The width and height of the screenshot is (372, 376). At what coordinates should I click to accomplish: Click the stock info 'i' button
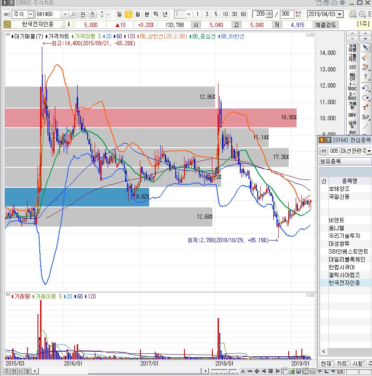pos(69,24)
